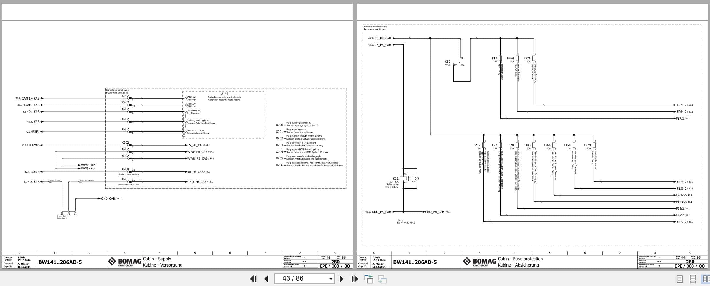Click the 15_PB_CAB / 44.1 cross-reference
The height and width of the screenshot is (286, 710).
click(x=199, y=145)
